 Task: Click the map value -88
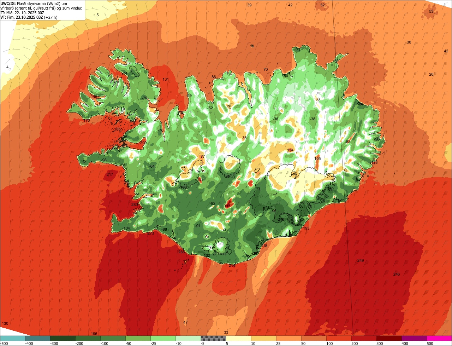(164, 230)
